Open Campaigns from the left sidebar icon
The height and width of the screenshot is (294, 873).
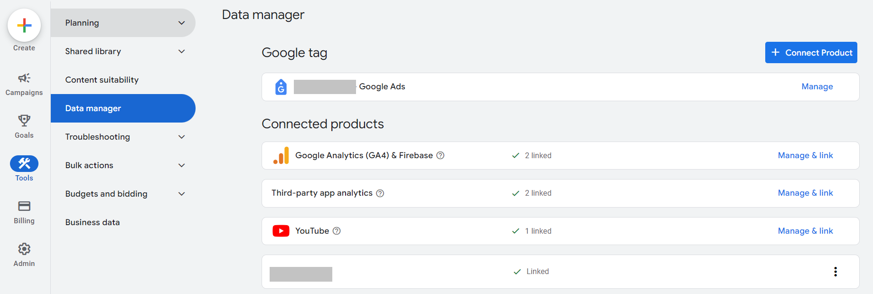[x=24, y=79]
